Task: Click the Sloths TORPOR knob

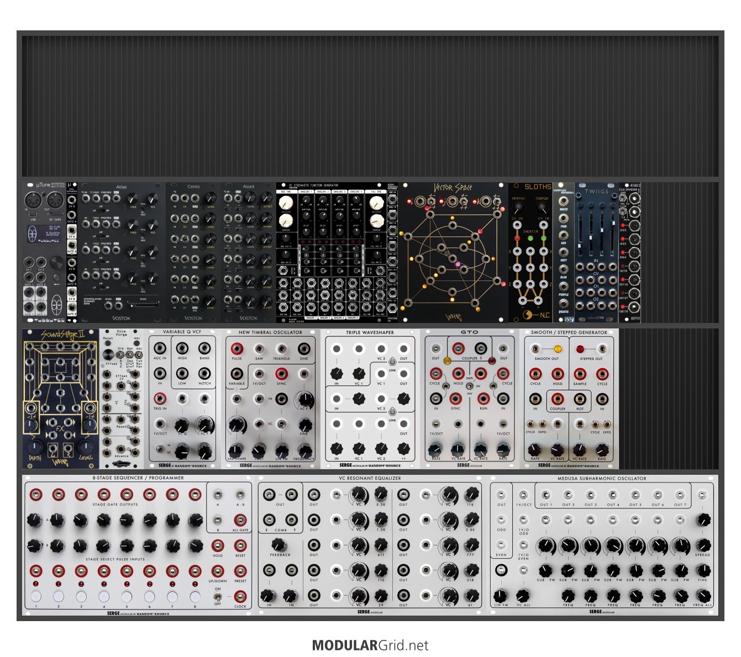Action: click(x=542, y=208)
